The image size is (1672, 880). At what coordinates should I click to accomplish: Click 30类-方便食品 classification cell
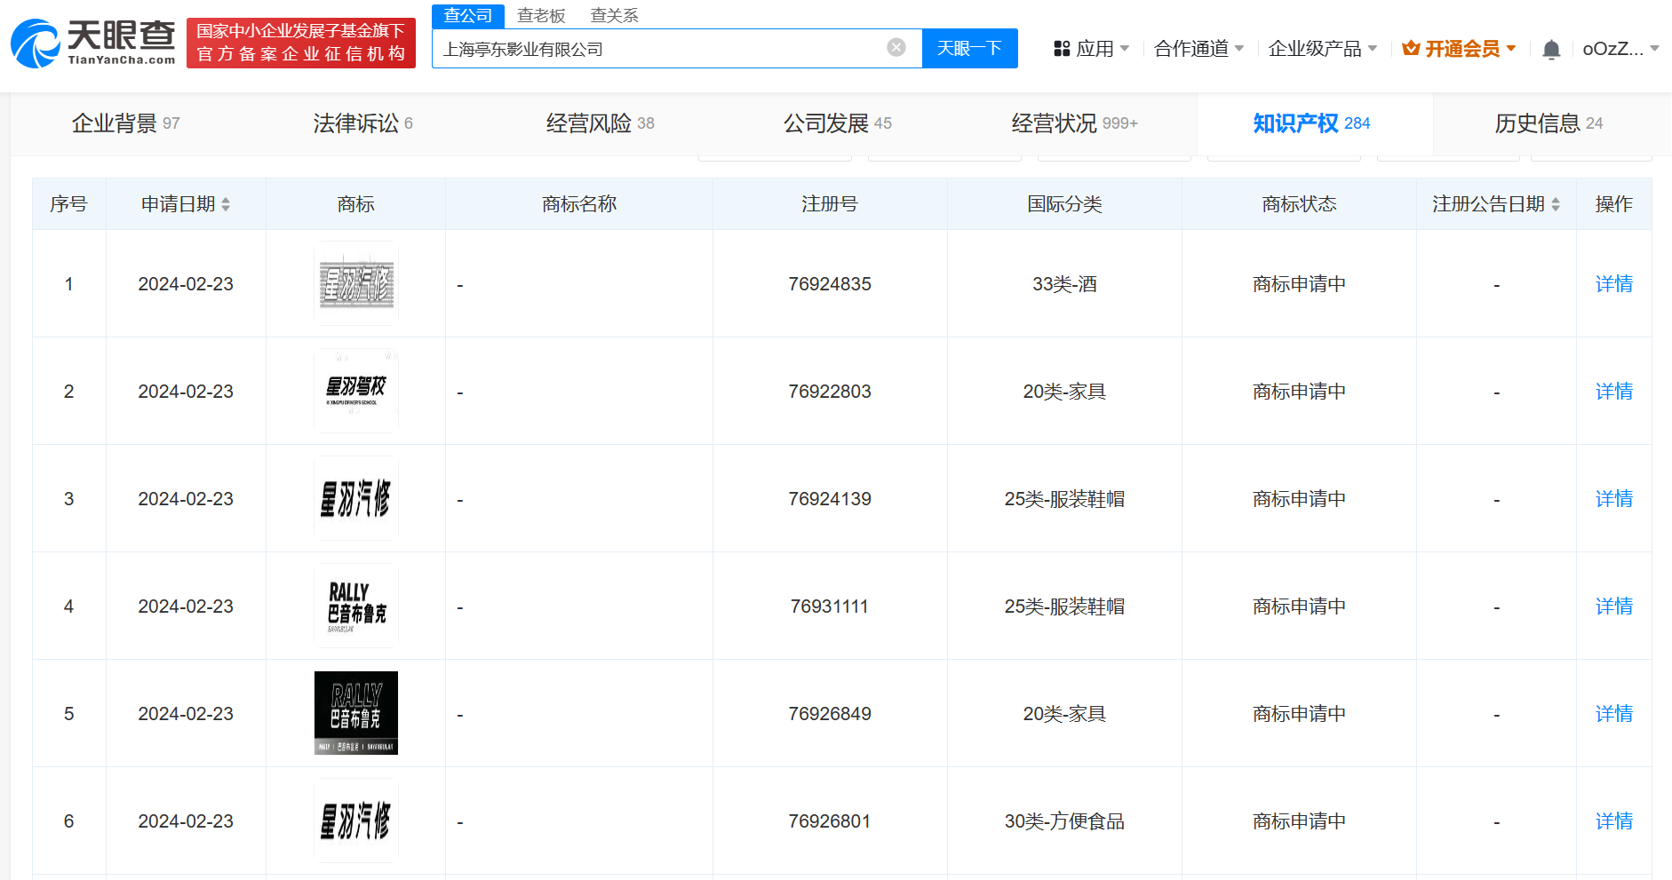point(1064,821)
